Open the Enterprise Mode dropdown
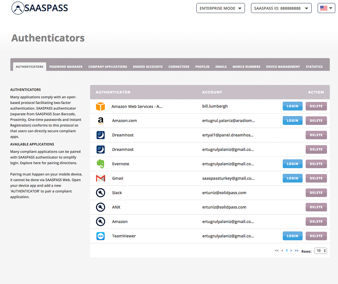The width and height of the screenshot is (338, 284). 220,8
